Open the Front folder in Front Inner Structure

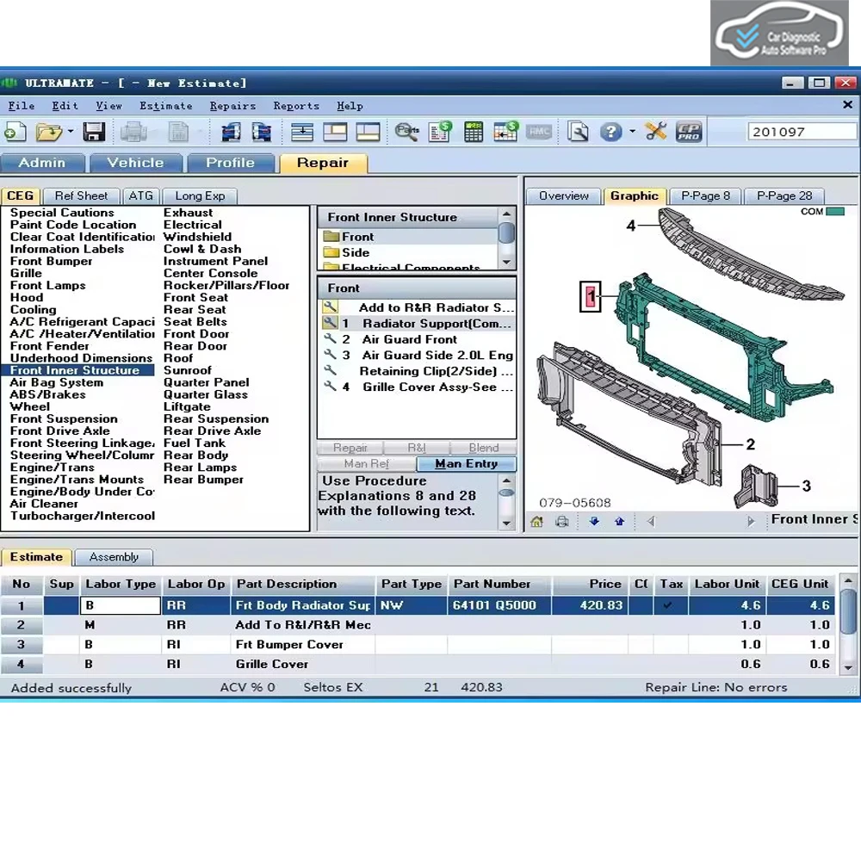click(x=350, y=237)
